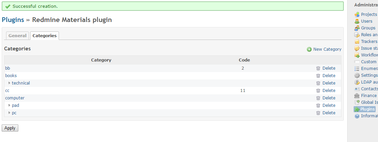378x142 pixels.
Task: Click the Users icon in sidebar
Action: (x=357, y=21)
